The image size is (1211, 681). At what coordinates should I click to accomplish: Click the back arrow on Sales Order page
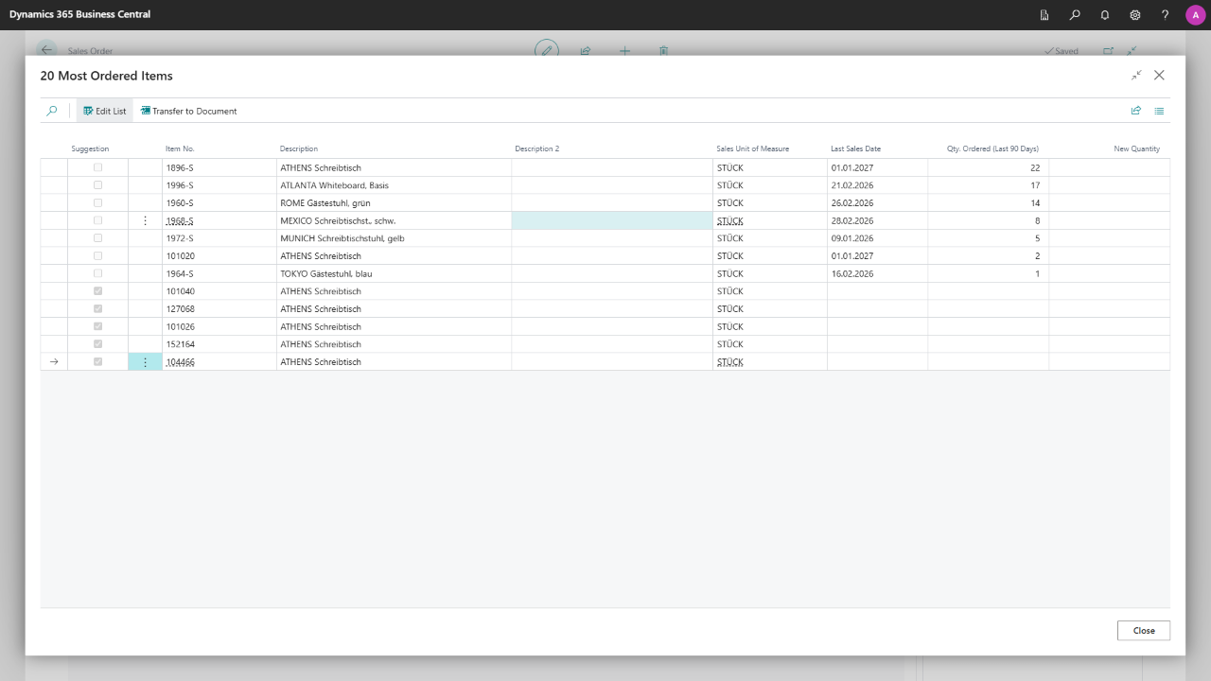(x=46, y=50)
